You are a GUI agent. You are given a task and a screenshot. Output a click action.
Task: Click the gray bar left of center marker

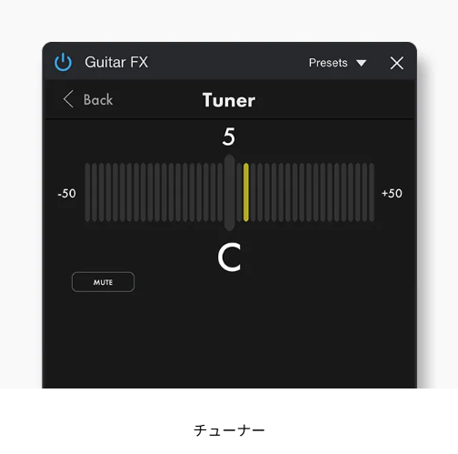click(220, 192)
